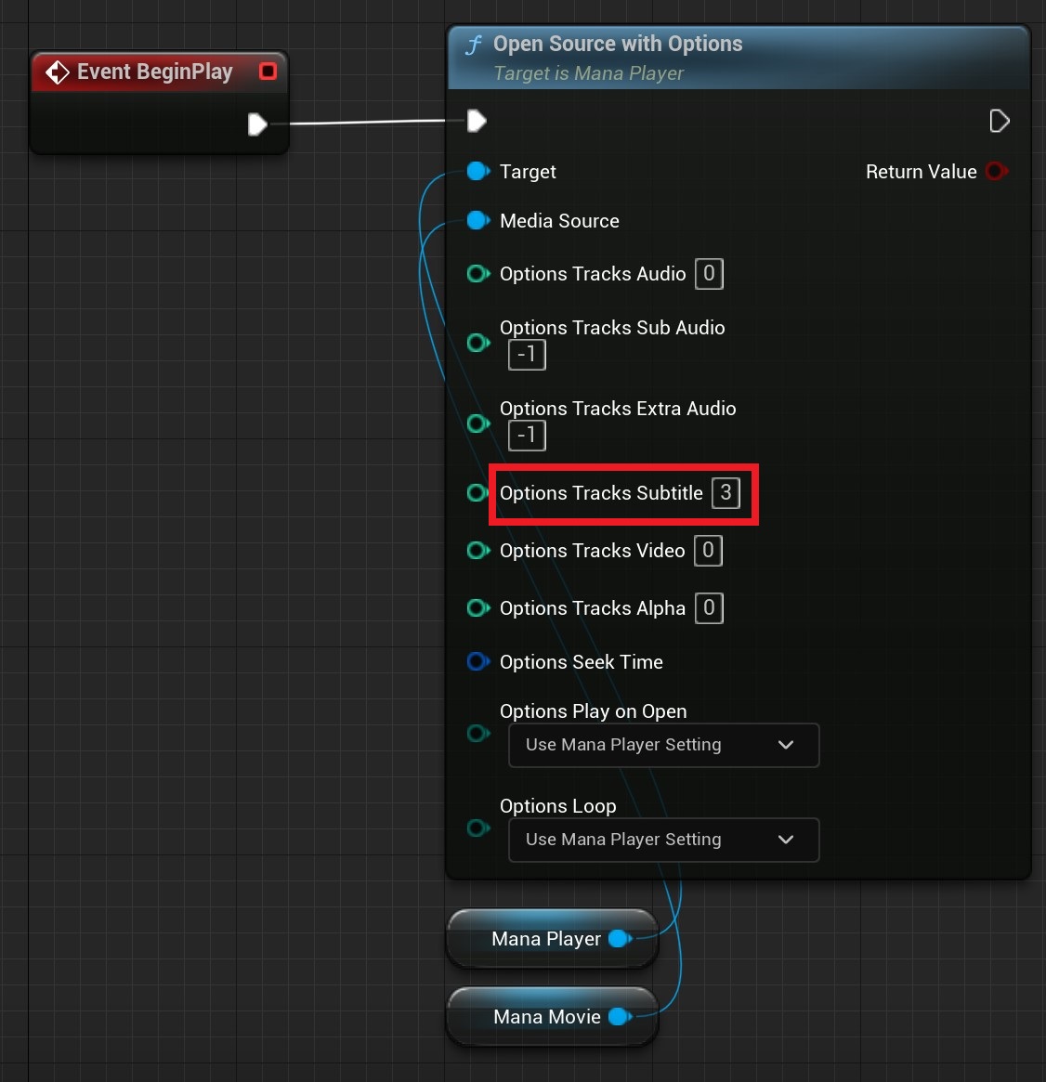The height and width of the screenshot is (1082, 1046).
Task: Click the Media Source input pin
Action: coord(478,221)
